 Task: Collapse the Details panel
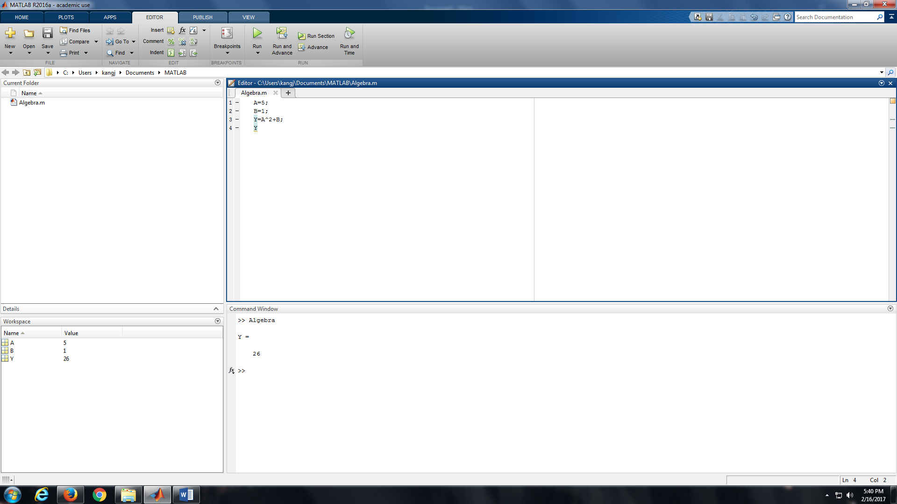point(216,308)
